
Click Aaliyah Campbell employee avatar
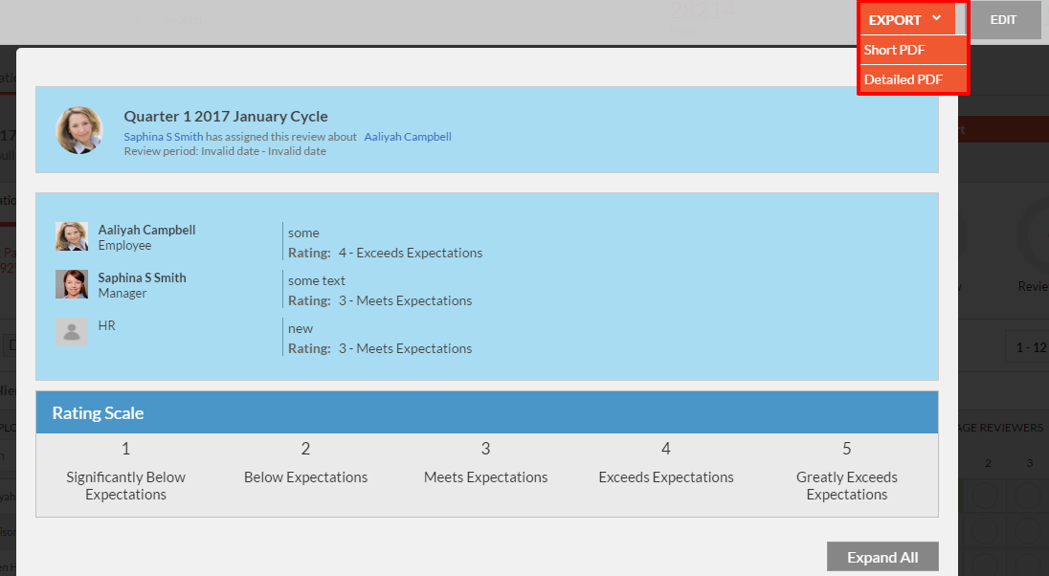pos(72,237)
